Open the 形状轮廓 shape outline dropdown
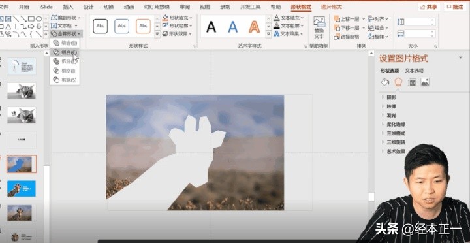470x243 pixels. [177, 25]
